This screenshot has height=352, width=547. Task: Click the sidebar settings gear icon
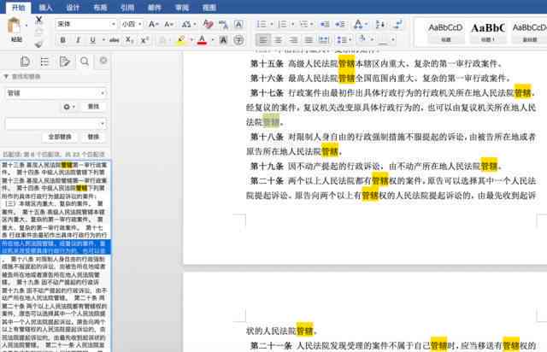click(103, 61)
